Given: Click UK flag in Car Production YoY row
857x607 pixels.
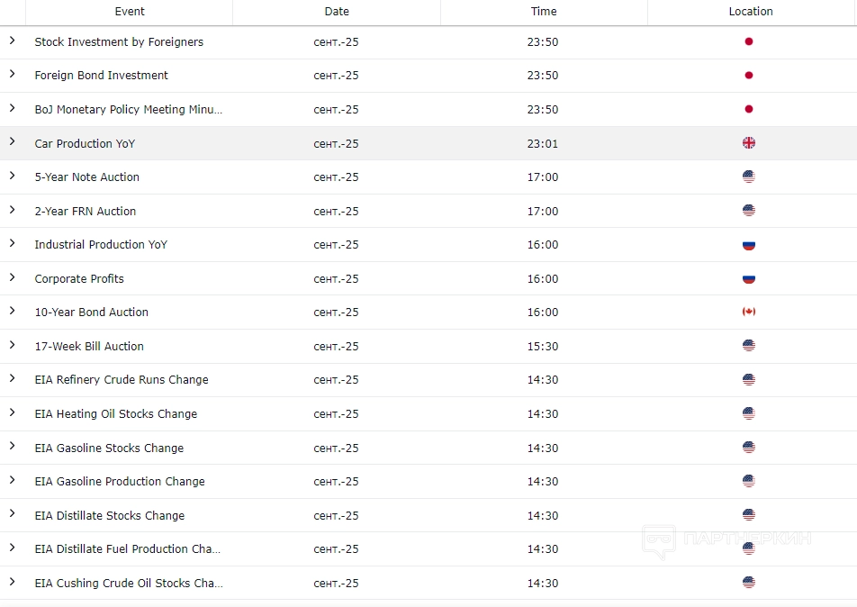Looking at the screenshot, I should coord(748,143).
